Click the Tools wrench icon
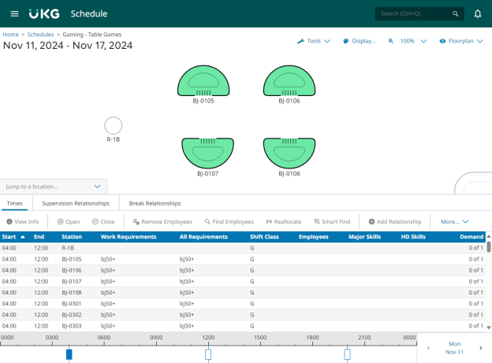492x363 pixels. (301, 41)
